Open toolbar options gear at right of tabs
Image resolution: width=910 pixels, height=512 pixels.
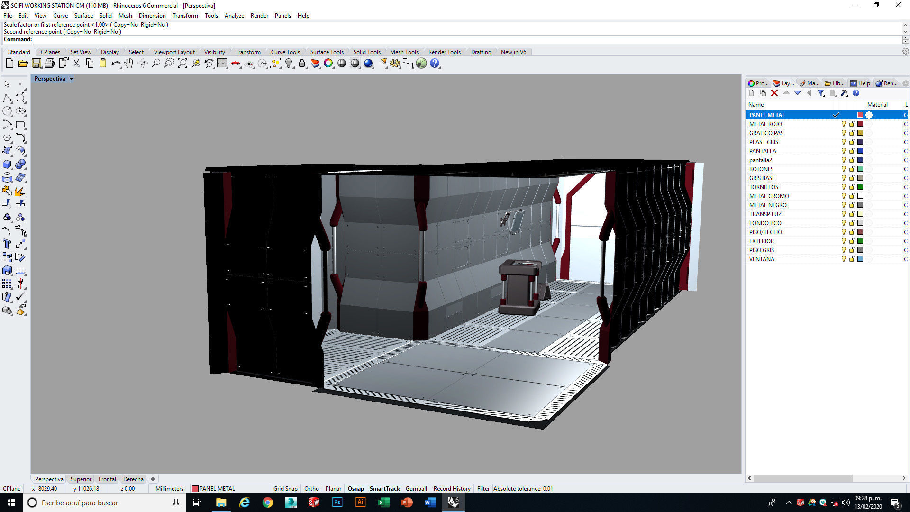[905, 52]
